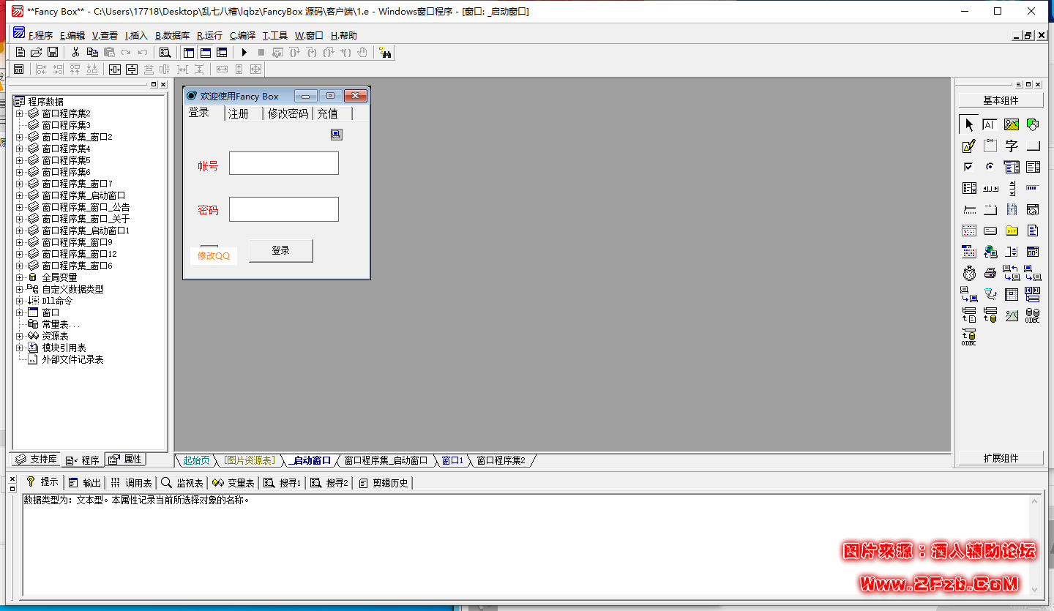The width and height of the screenshot is (1054, 611).
Task: Expand the 全局变量 tree node
Action: coord(20,277)
